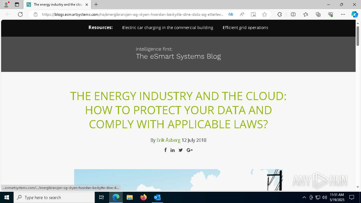Open the Edge profile icon
This screenshot has width=361, height=203.
click(x=6, y=5)
